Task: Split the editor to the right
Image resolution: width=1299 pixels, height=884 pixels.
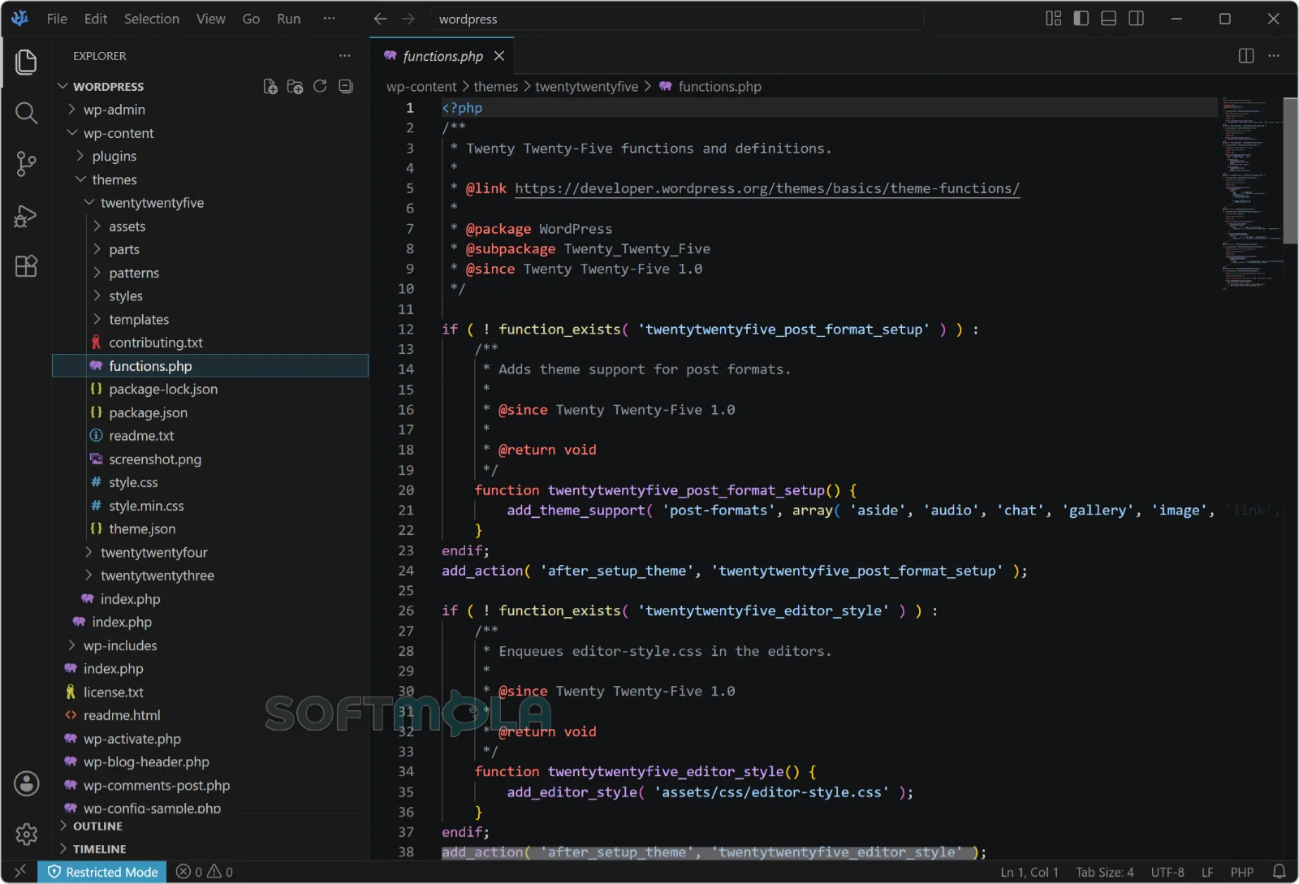Action: click(1246, 55)
